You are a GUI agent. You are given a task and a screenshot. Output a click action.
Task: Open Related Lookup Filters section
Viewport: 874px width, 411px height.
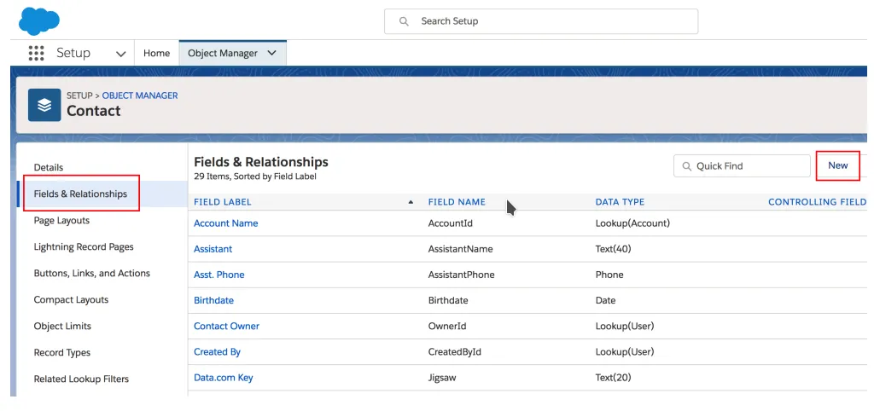click(81, 379)
